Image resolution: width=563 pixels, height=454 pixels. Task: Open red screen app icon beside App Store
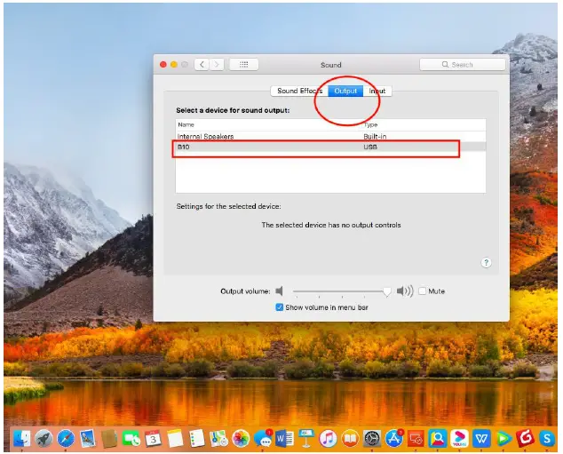[416, 439]
